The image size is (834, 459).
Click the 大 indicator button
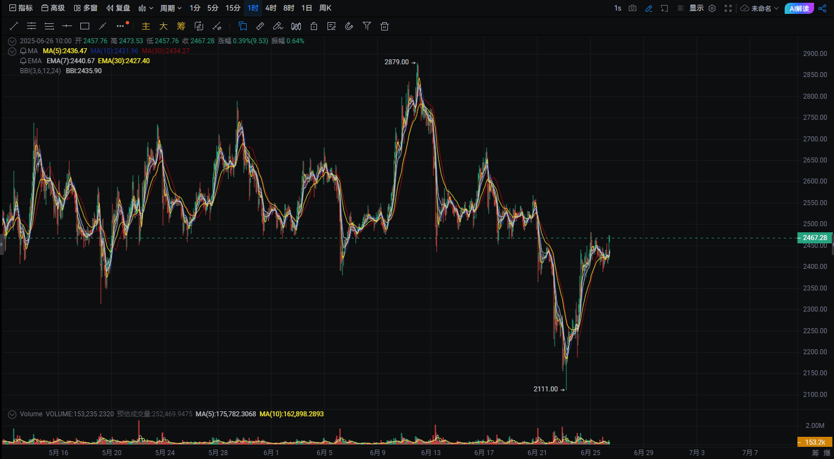163,26
